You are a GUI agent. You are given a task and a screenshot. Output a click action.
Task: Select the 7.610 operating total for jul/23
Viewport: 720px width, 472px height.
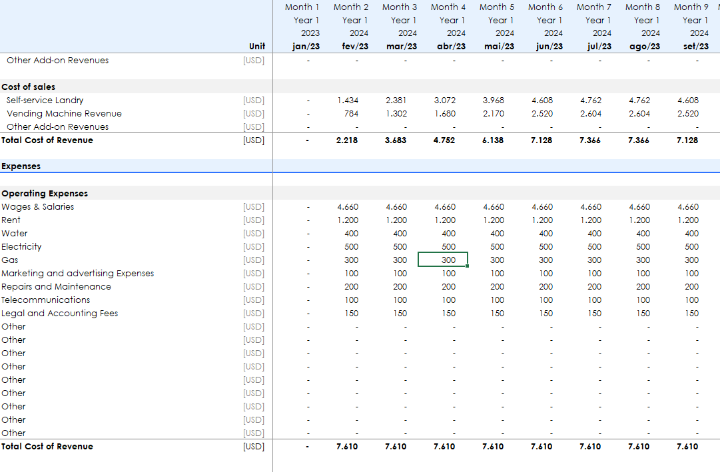point(590,446)
